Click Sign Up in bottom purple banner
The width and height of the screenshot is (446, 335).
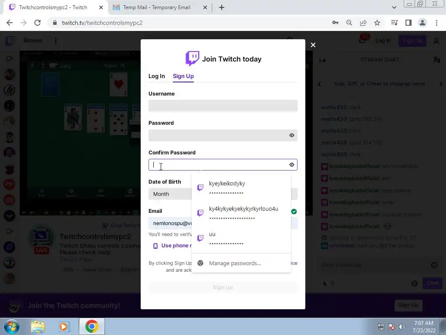pos(408,305)
